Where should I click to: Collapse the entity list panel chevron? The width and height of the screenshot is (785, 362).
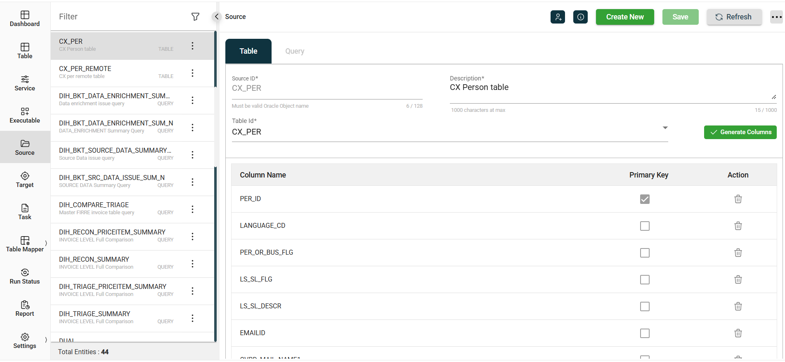(217, 17)
